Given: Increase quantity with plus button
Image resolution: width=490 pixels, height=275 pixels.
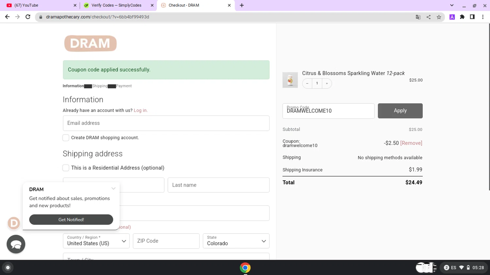Looking at the screenshot, I should point(327,83).
